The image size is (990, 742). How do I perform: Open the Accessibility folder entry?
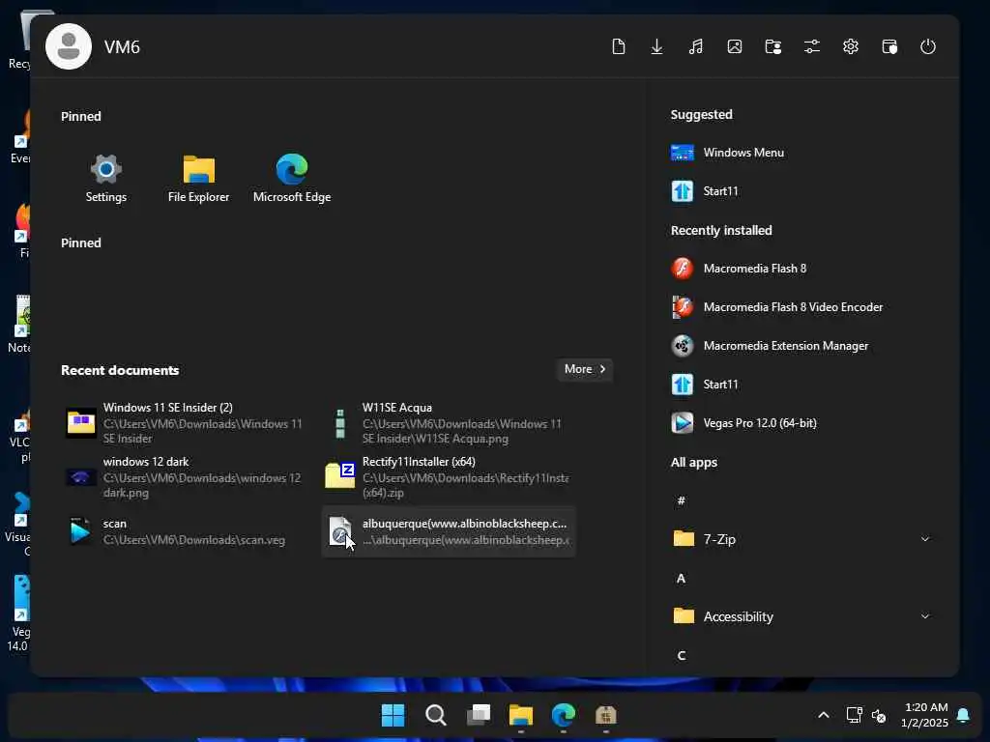[801, 616]
